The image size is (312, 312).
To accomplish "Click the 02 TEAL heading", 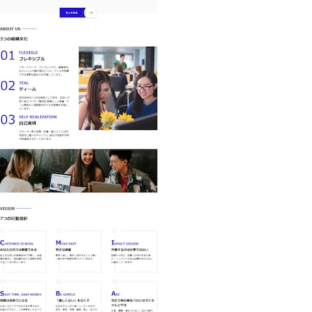I will pyautogui.click(x=24, y=83).
